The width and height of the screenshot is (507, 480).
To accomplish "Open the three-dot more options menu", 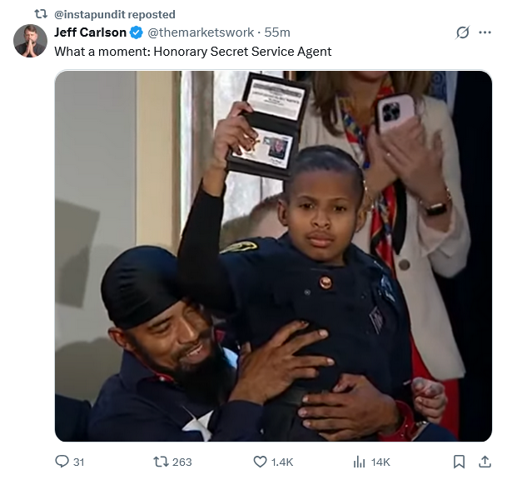I will tap(485, 32).
